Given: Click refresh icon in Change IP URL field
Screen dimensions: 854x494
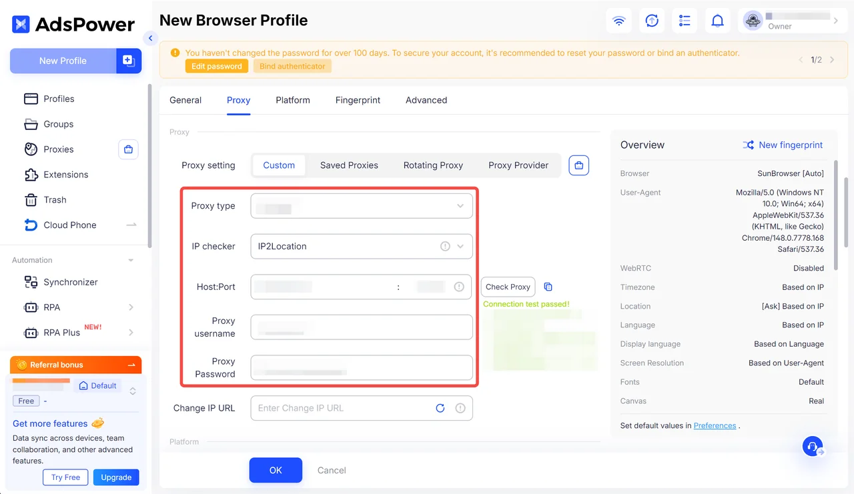Looking at the screenshot, I should pyautogui.click(x=440, y=408).
